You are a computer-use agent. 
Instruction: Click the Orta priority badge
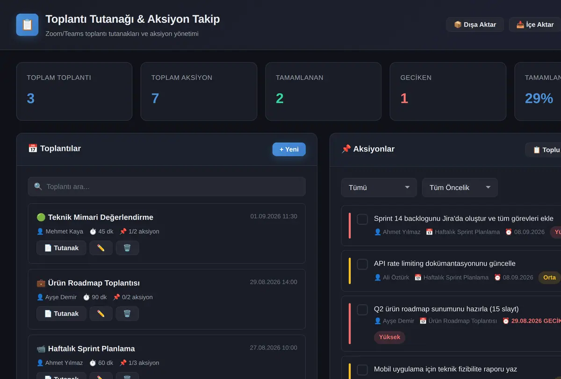pos(549,278)
